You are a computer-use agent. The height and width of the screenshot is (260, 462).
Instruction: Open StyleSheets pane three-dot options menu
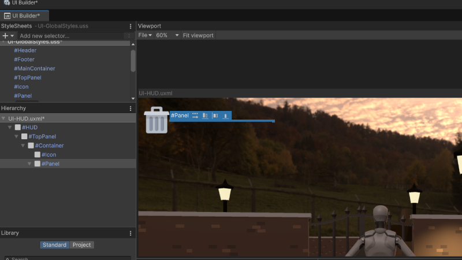(x=131, y=27)
